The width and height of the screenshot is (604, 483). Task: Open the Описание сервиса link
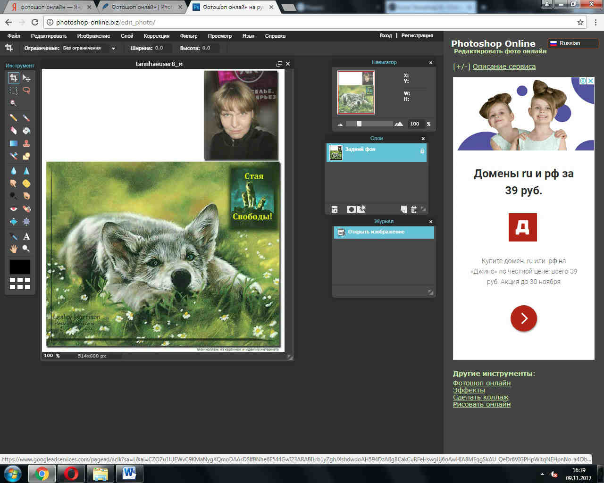(x=504, y=67)
